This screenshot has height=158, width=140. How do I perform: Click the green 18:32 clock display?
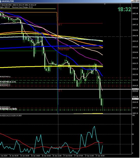pos(124,9)
